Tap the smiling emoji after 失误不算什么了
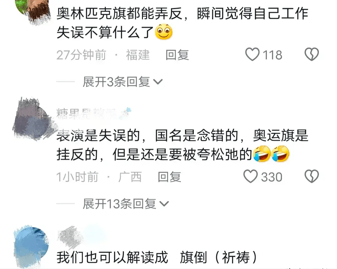 point(164,32)
